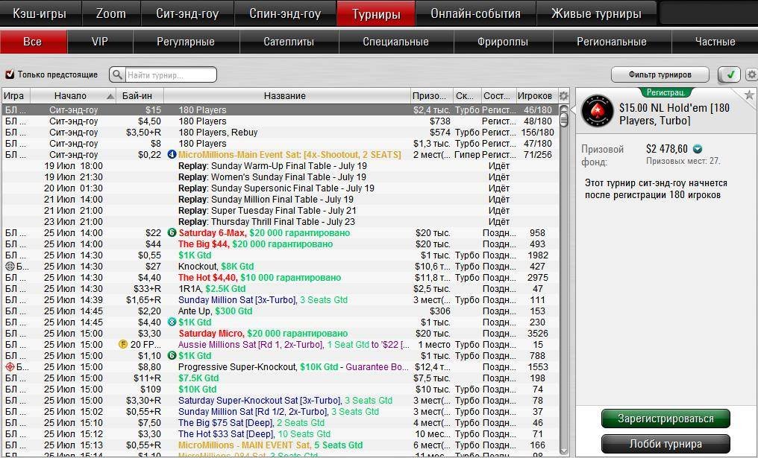
Task: Expand the prize pool details arrow
Action: click(x=698, y=149)
